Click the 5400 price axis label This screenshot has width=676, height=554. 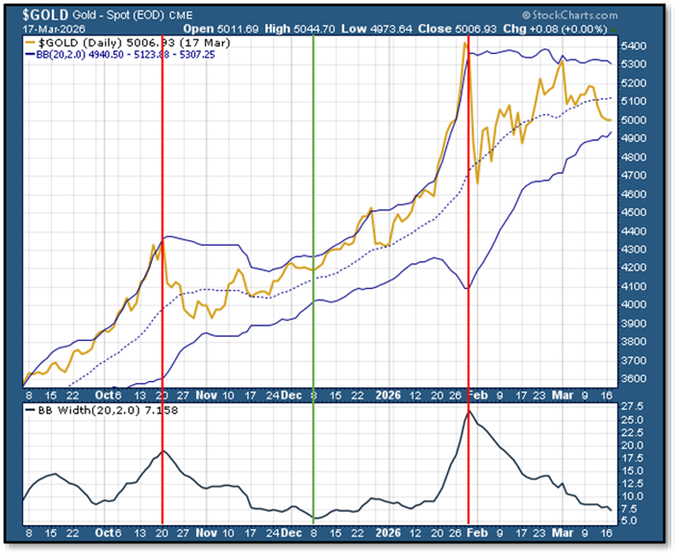(x=636, y=46)
